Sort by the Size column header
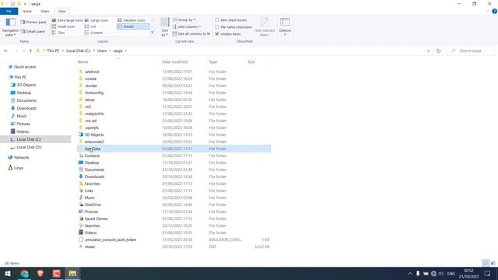This screenshot has height=280, width=498. click(x=258, y=62)
